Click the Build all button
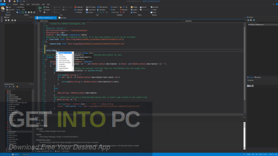The height and width of the screenshot is (156, 278). 143,7
